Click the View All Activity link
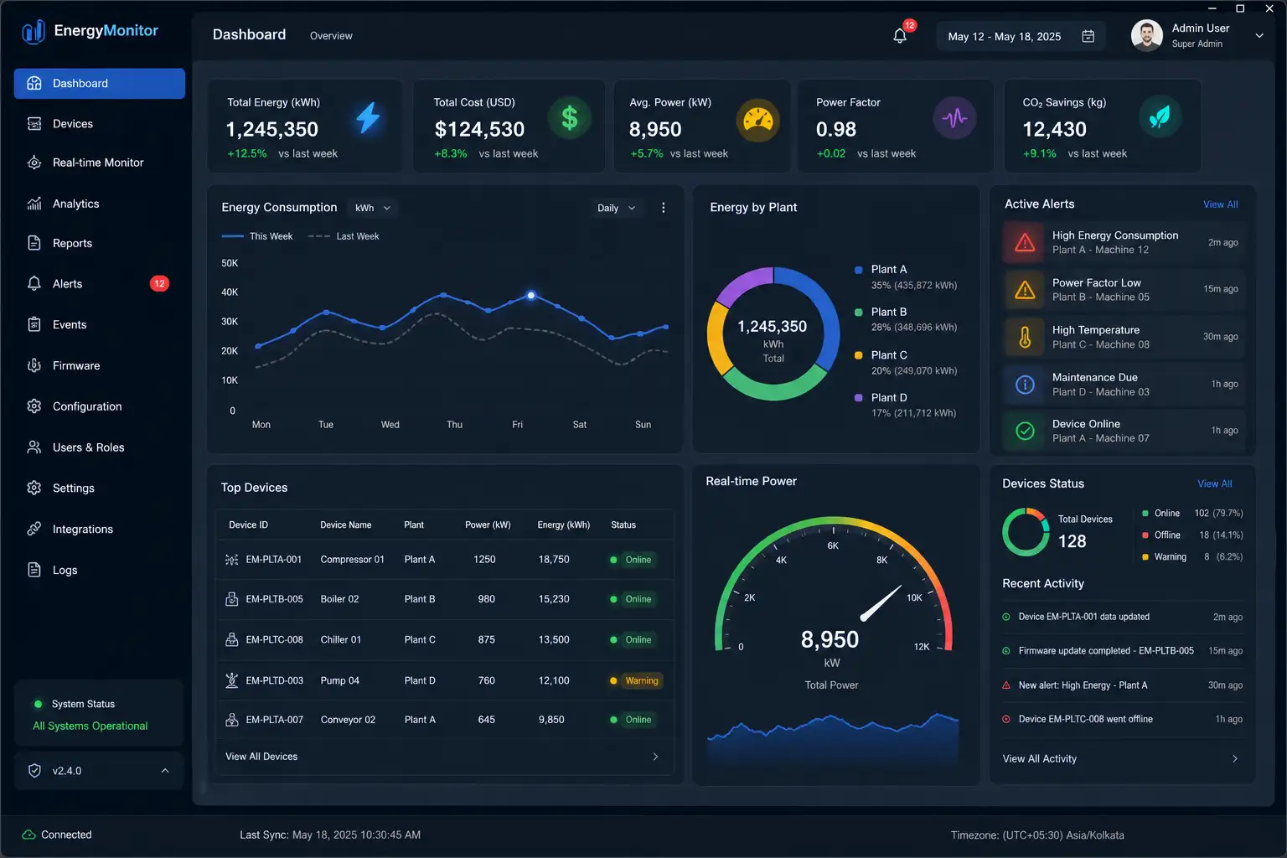This screenshot has width=1287, height=858. point(1039,758)
